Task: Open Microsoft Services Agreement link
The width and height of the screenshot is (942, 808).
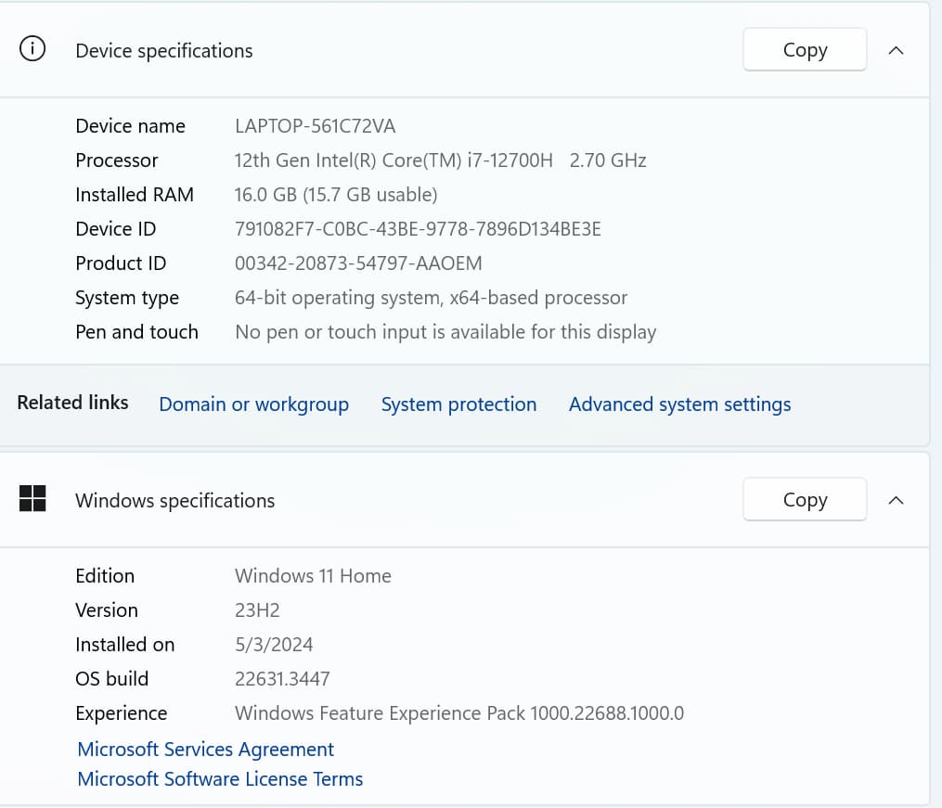Action: pyautogui.click(x=205, y=750)
